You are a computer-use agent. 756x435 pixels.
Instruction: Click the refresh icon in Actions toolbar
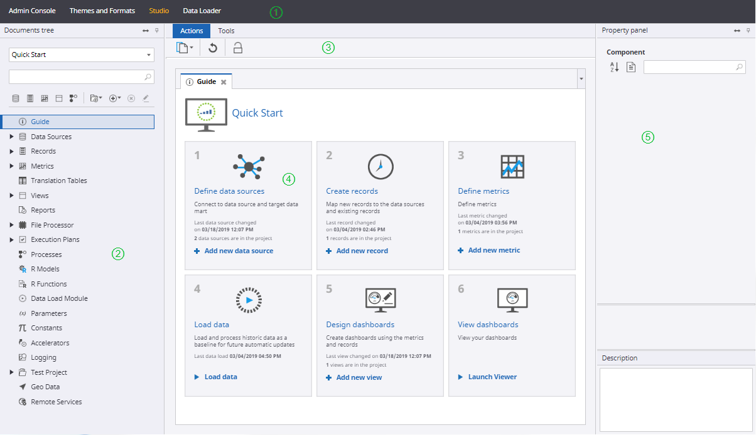coord(213,48)
